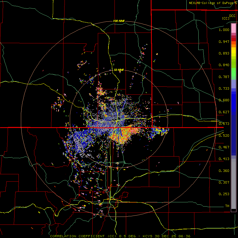Click the 1.000 value on the color scale
Viewport: 238px width, 238px height.
tap(224, 30)
